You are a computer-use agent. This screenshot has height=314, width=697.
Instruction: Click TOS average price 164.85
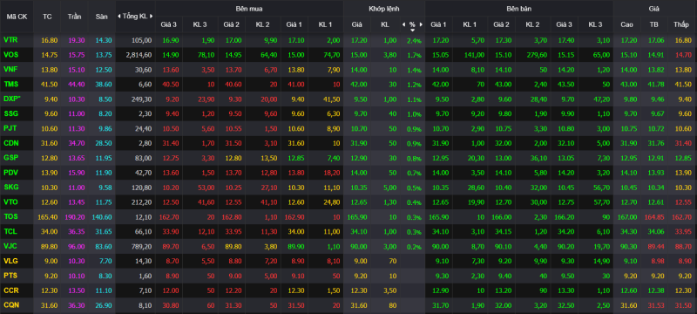(x=654, y=216)
